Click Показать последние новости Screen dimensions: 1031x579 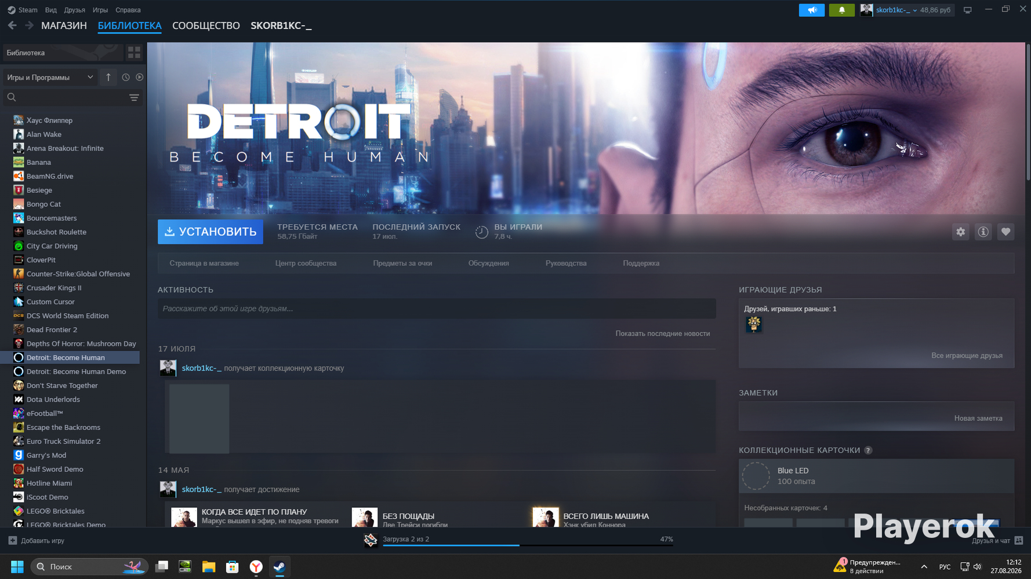663,334
